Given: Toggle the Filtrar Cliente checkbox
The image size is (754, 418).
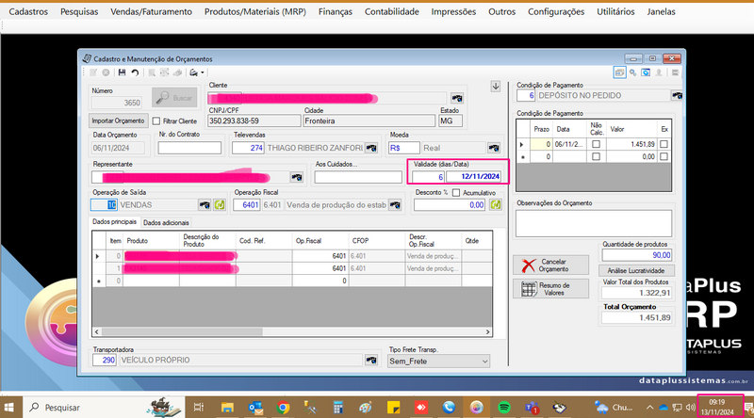Looking at the screenshot, I should pyautogui.click(x=156, y=121).
